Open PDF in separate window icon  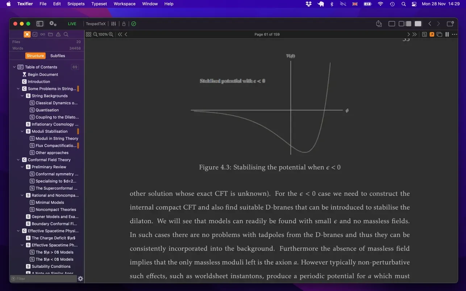[439, 34]
